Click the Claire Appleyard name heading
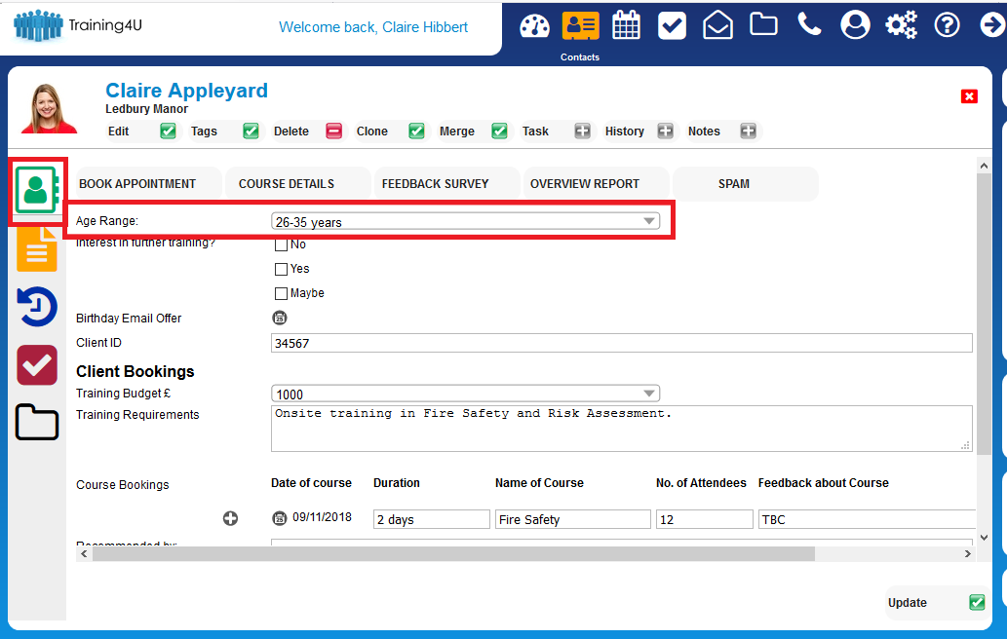 pyautogui.click(x=186, y=91)
